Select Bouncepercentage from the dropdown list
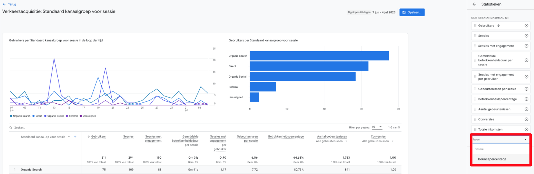Image resolution: width=534 pixels, height=174 pixels. point(492,159)
